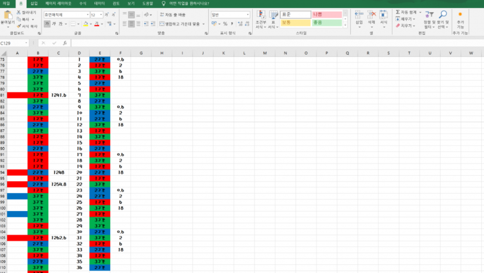Click the red font color button
The height and width of the screenshot is (273, 484).
tap(97, 24)
